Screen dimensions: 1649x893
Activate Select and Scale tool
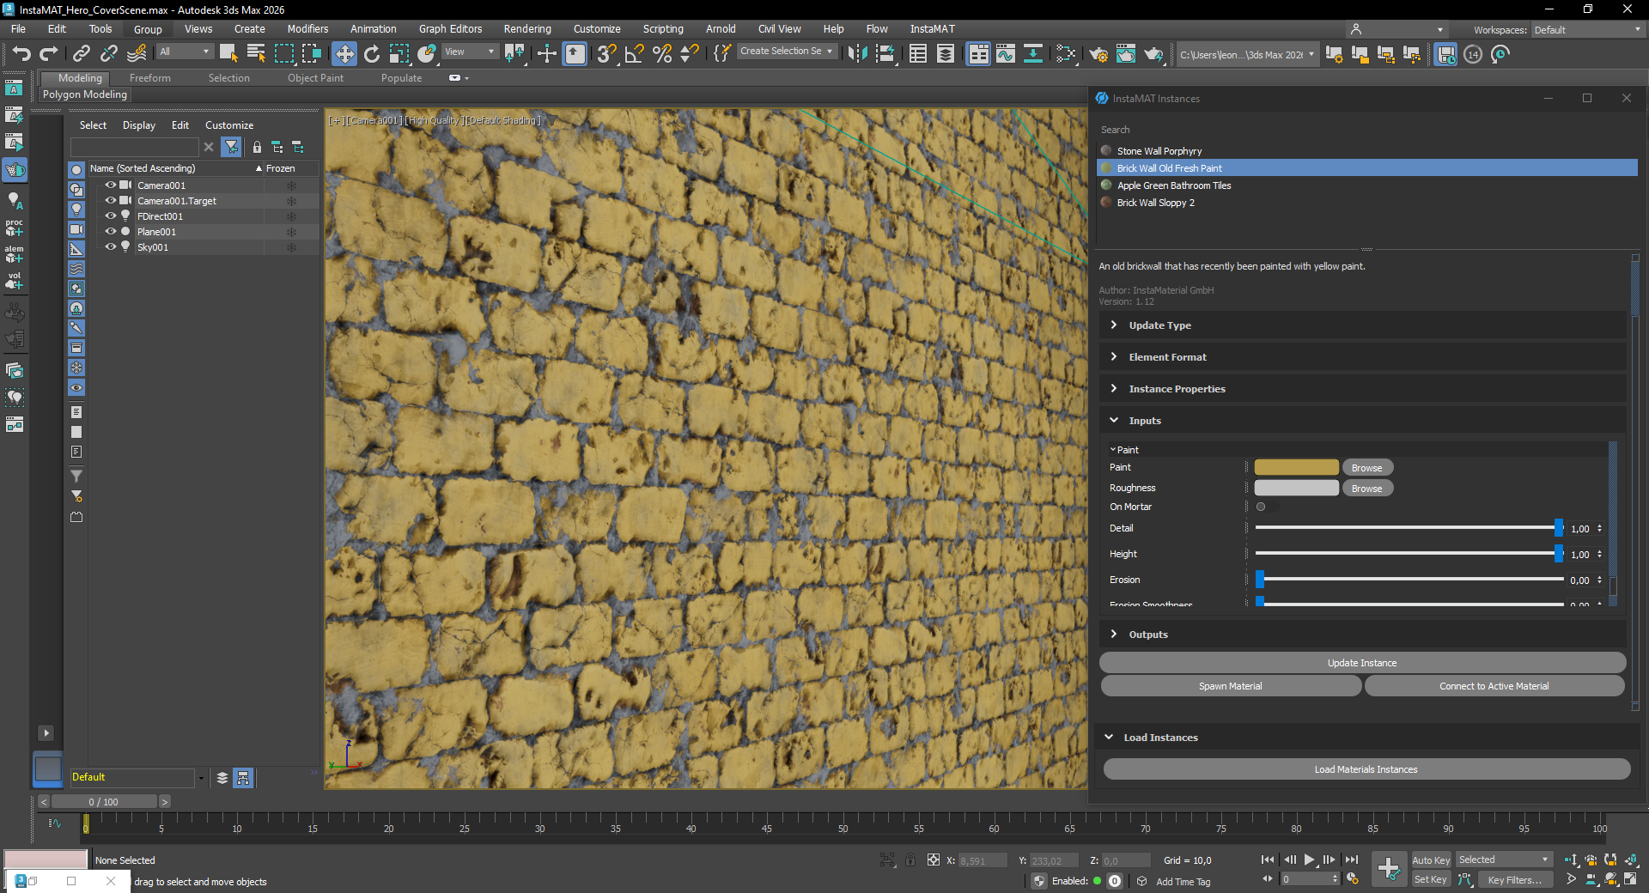pyautogui.click(x=399, y=54)
